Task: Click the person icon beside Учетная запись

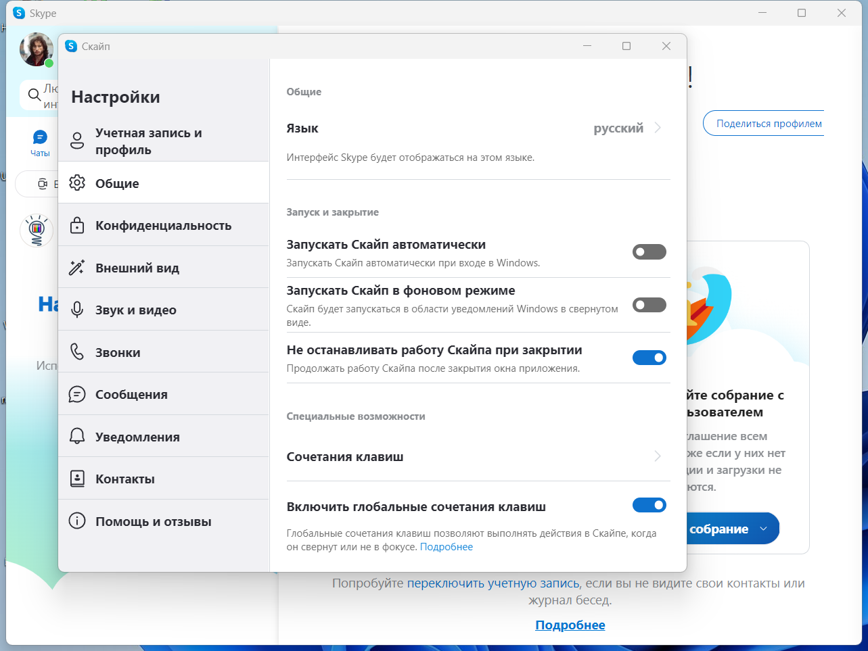Action: pyautogui.click(x=77, y=141)
